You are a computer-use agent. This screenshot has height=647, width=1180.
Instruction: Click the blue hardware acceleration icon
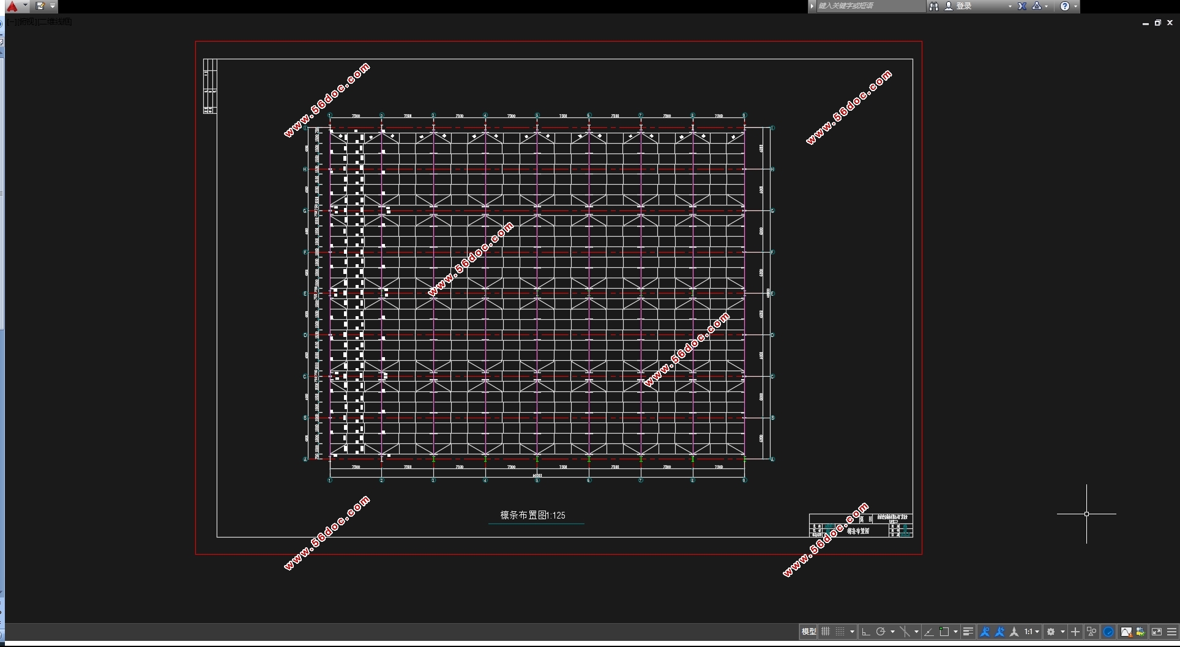click(1108, 632)
